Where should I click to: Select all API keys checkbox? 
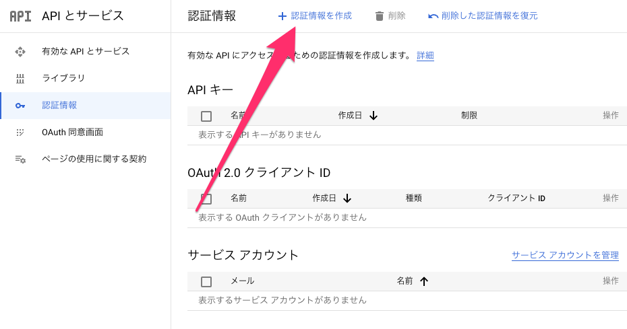point(206,116)
